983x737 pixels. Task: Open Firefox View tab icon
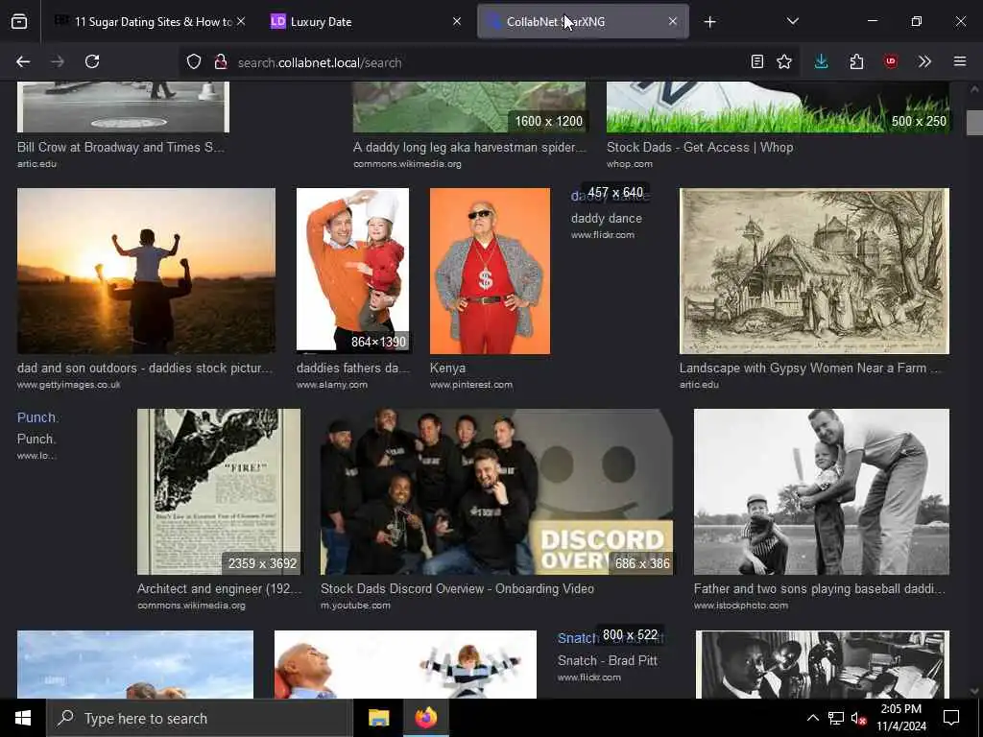[19, 22]
